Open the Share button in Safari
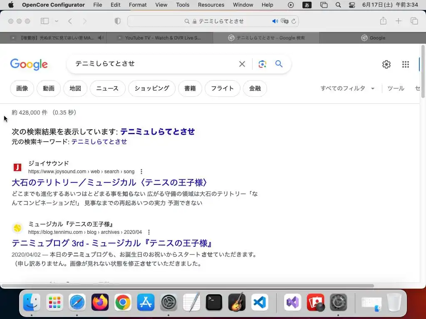Viewport: 426px width, 319px height. (x=383, y=21)
